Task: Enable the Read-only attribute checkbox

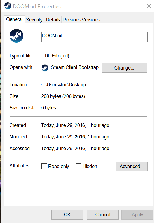Action: coord(44,166)
